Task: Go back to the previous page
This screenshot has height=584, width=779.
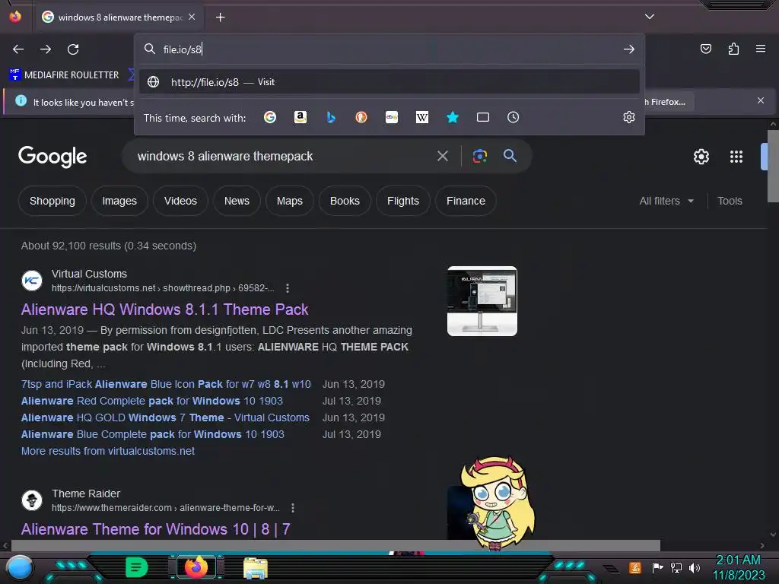Action: coord(18,49)
